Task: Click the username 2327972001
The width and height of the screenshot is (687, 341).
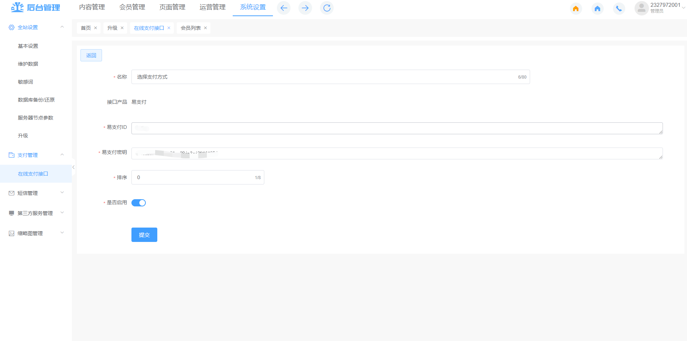Action: tap(665, 5)
